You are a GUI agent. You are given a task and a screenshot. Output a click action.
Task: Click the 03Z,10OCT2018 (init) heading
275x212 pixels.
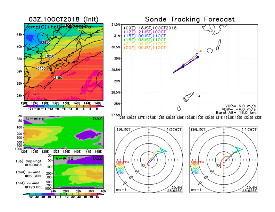click(64, 19)
